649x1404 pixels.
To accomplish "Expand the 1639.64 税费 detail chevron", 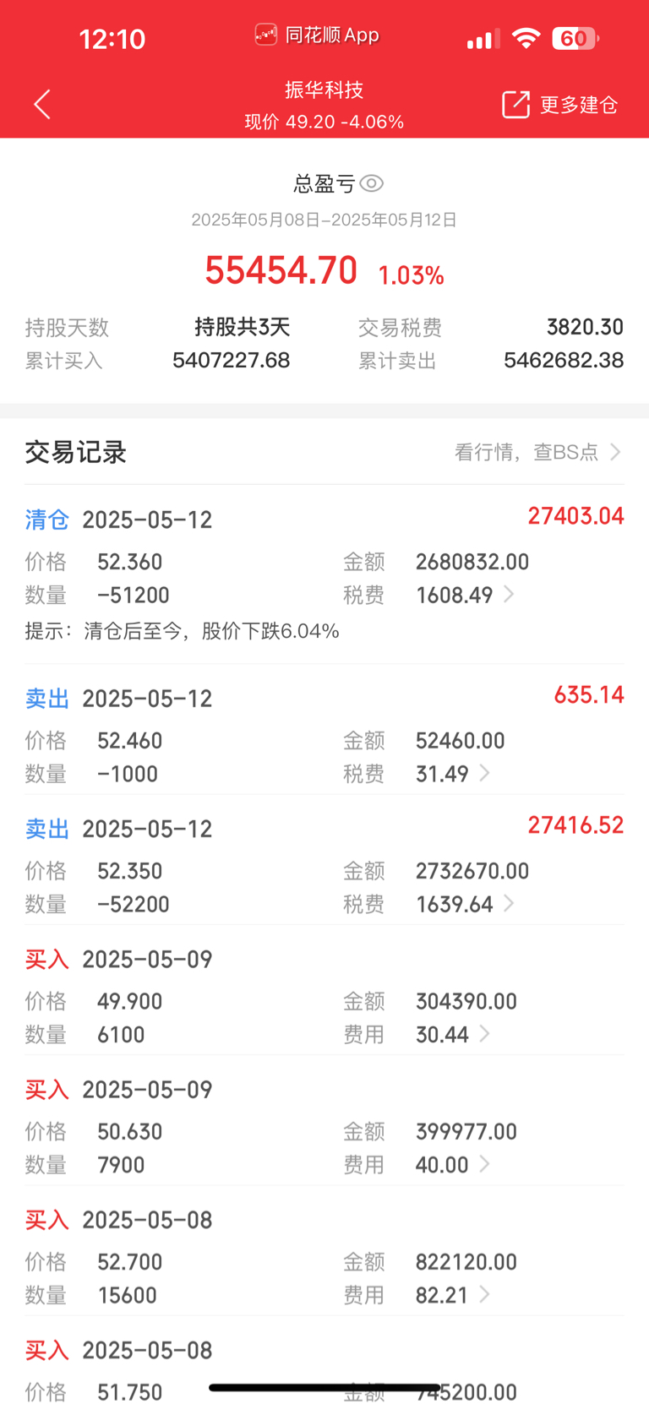I will tap(509, 904).
